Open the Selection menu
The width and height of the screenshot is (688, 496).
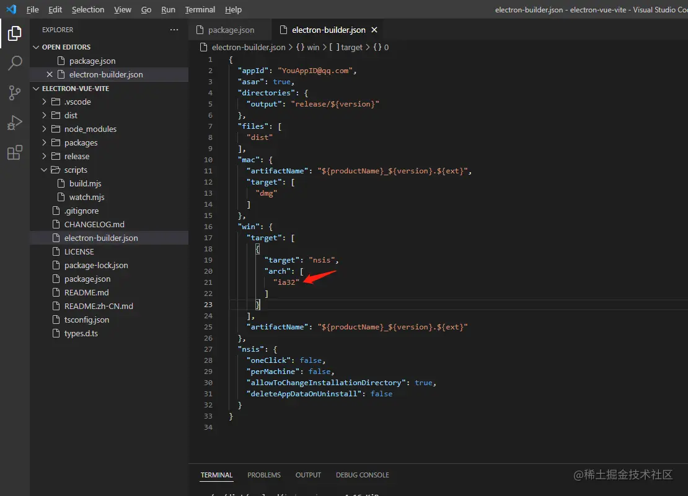pyautogui.click(x=88, y=10)
